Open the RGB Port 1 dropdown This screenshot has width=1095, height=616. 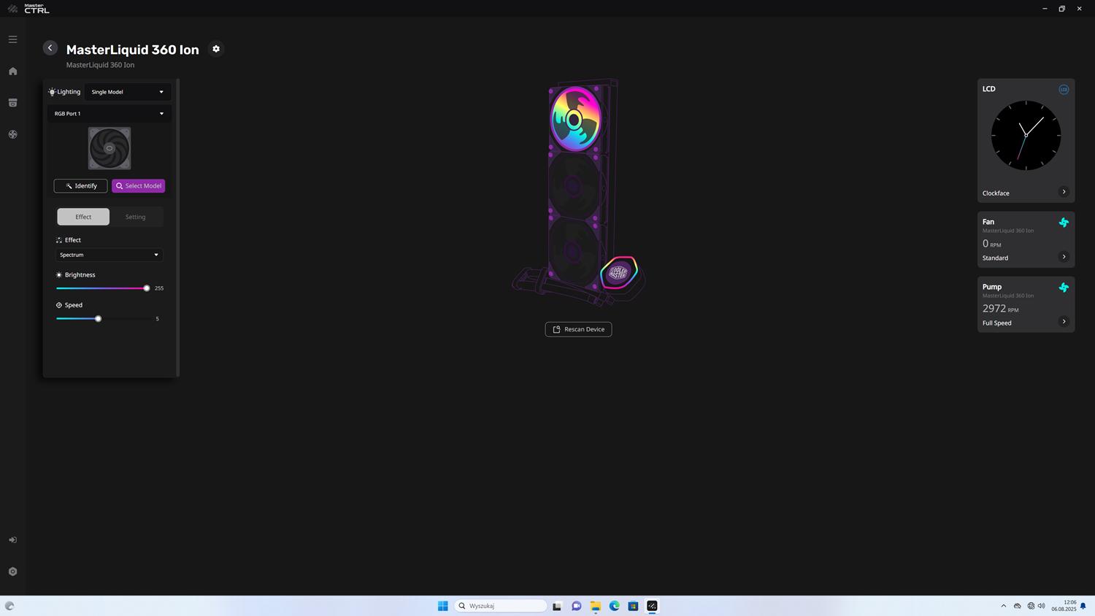[109, 114]
